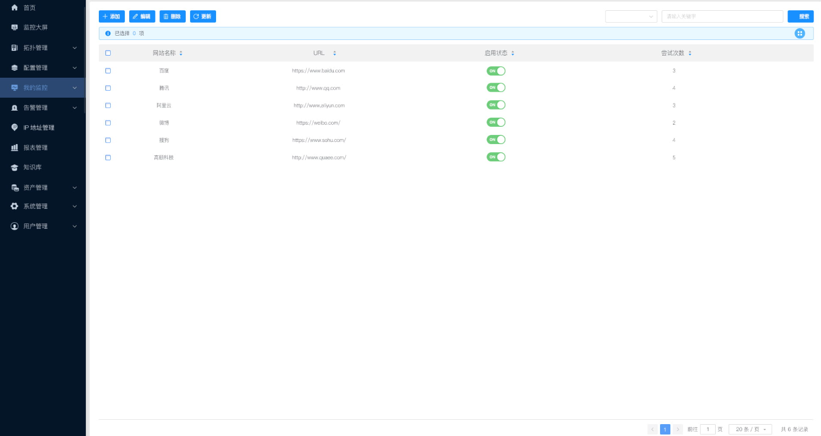821x436 pixels.
Task: Click the 添加 button
Action: click(x=112, y=17)
